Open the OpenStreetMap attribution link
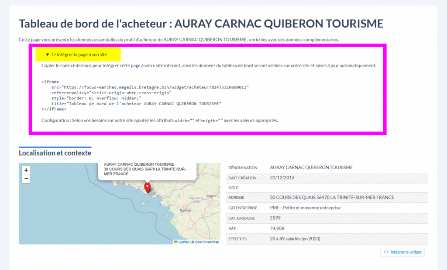Viewport: 447px width, 270px height. [207, 242]
